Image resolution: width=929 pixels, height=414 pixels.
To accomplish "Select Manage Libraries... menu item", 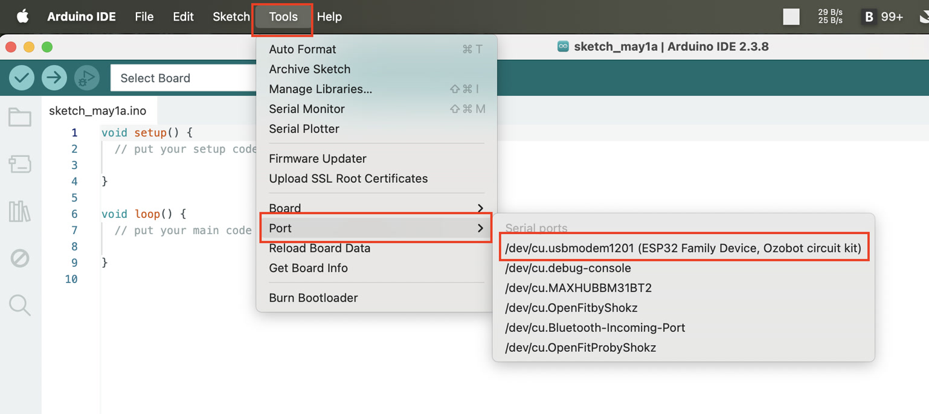I will (x=376, y=89).
